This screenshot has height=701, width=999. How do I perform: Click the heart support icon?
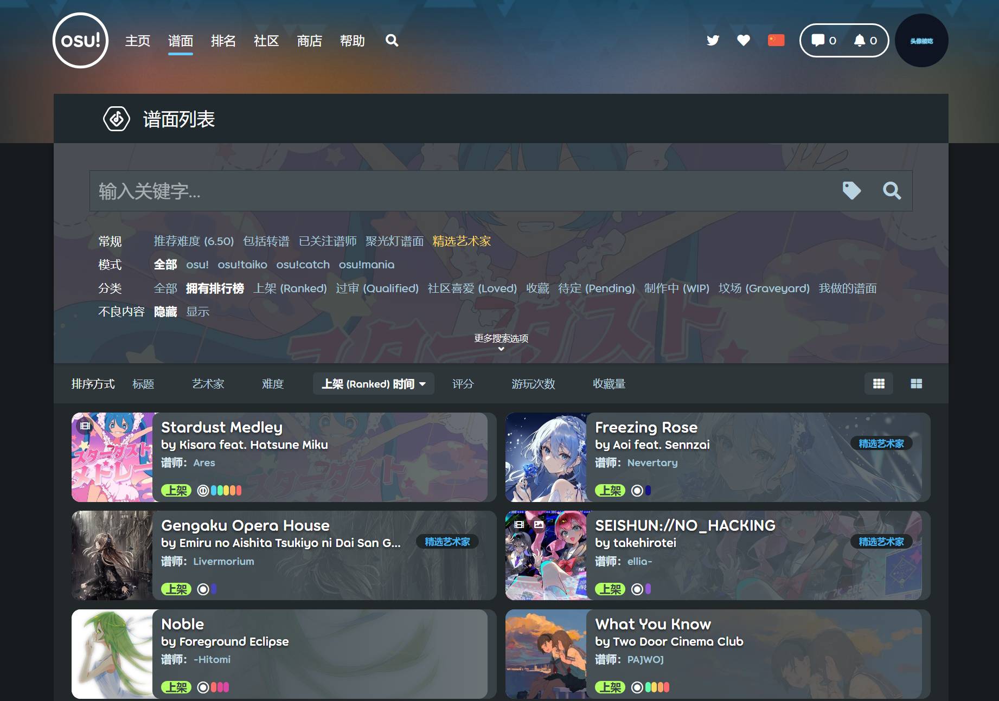click(744, 41)
